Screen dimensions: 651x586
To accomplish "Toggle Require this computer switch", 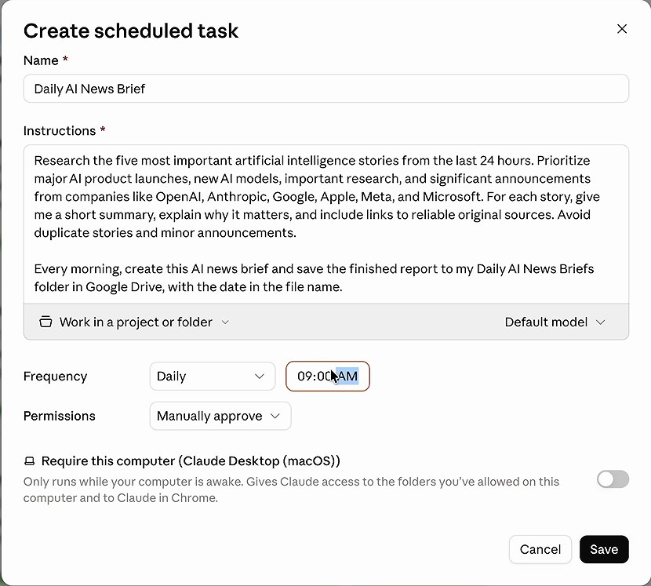I will click(613, 479).
